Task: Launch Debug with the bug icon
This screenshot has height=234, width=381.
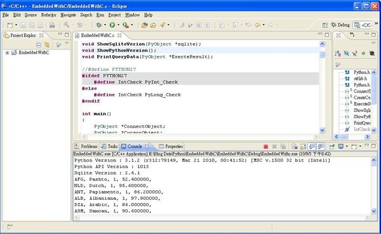Action: click(99, 25)
